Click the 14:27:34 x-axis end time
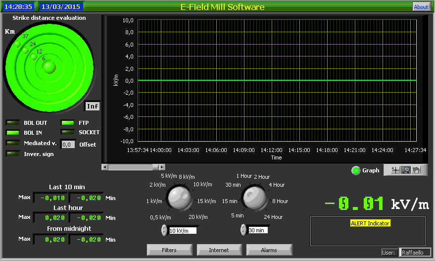The image size is (435, 261). pyautogui.click(x=415, y=150)
